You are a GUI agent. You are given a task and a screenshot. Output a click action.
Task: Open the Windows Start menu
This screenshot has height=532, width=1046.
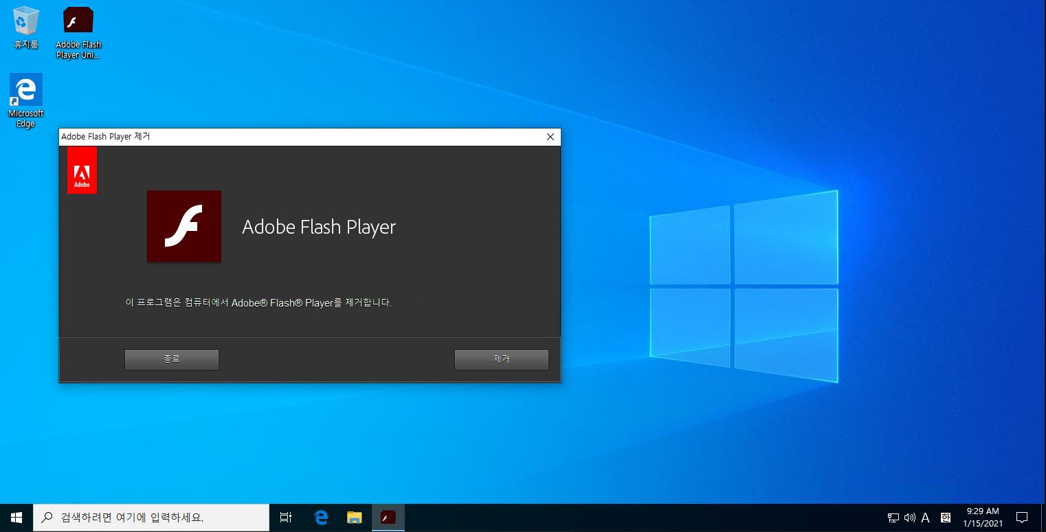pyautogui.click(x=16, y=518)
